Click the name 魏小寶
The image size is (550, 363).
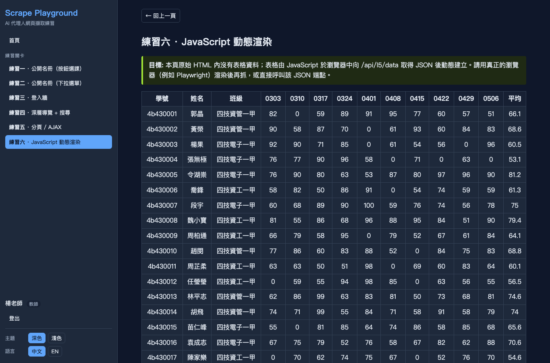pos(197,220)
